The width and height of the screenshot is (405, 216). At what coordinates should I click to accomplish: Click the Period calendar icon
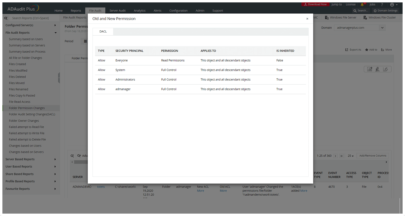pos(85,41)
